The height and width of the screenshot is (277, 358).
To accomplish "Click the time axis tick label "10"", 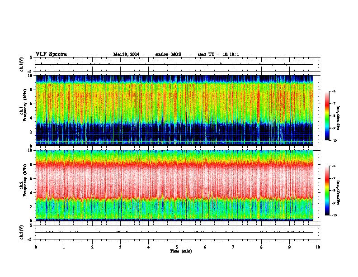I will [318, 247].
